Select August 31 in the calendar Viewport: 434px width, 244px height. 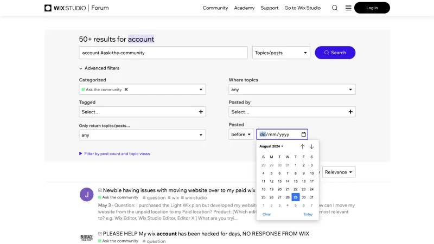(x=311, y=197)
